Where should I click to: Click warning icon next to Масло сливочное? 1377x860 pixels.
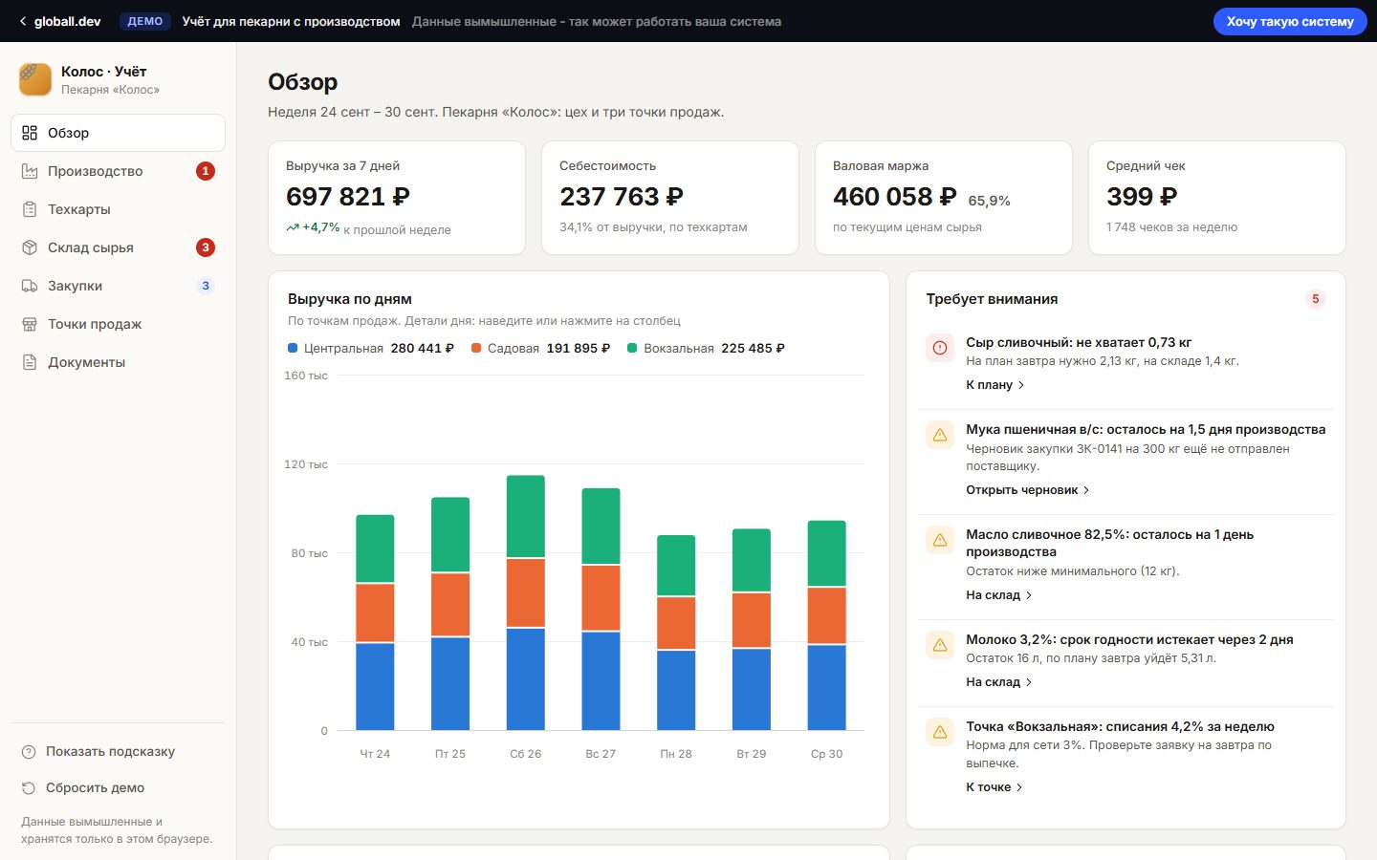[x=940, y=540]
